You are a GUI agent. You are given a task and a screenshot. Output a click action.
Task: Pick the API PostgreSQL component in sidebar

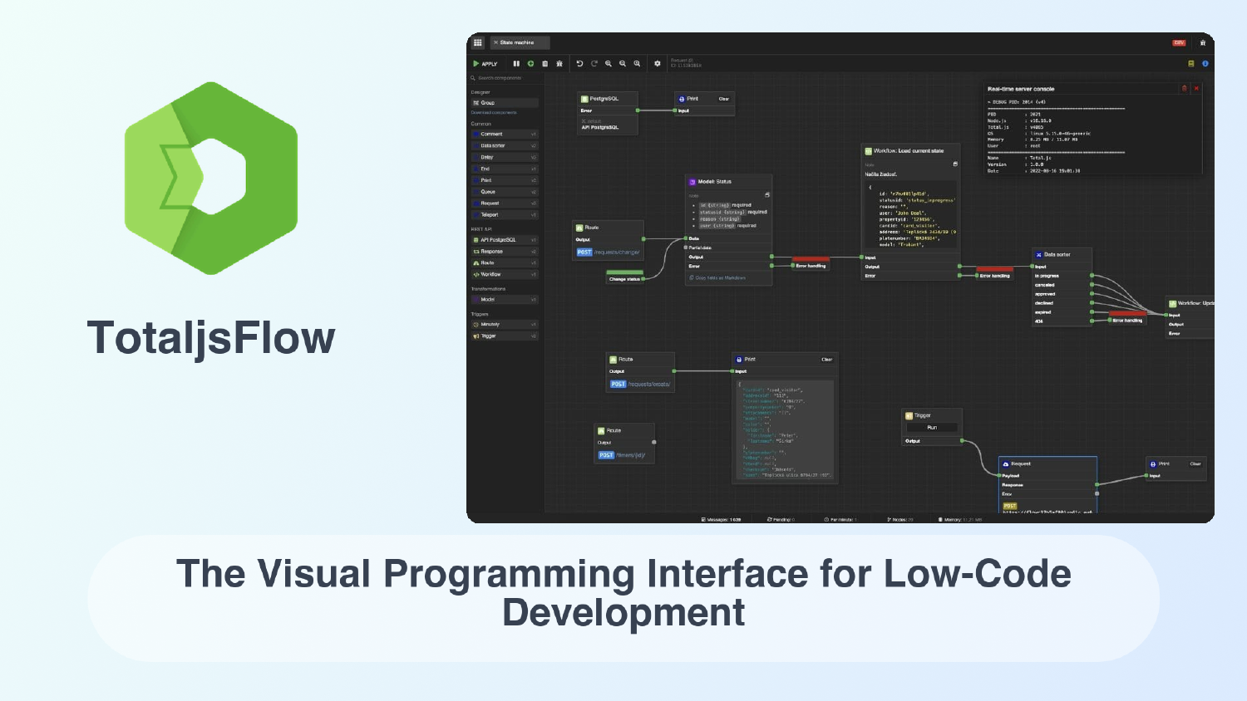(505, 240)
